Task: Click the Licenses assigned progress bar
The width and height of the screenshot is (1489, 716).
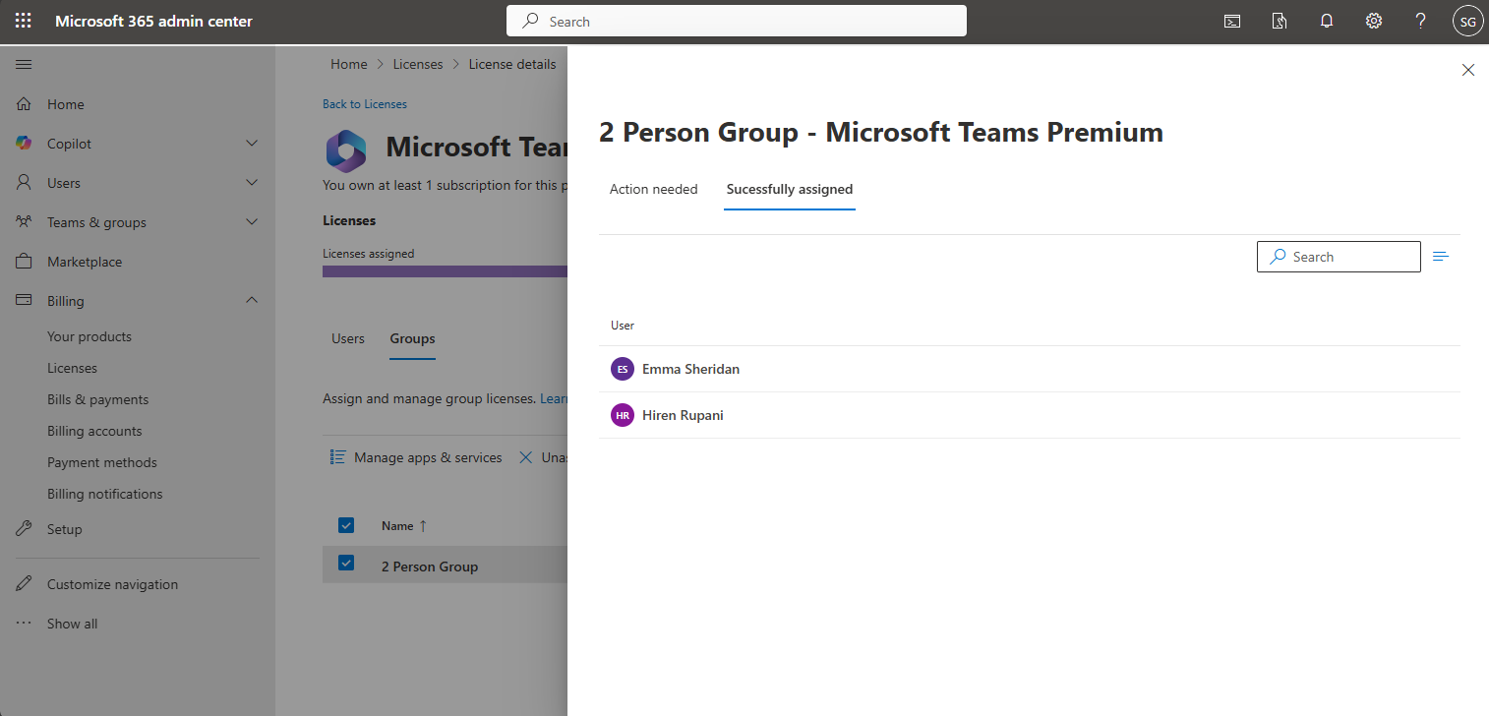Action: coord(446,271)
